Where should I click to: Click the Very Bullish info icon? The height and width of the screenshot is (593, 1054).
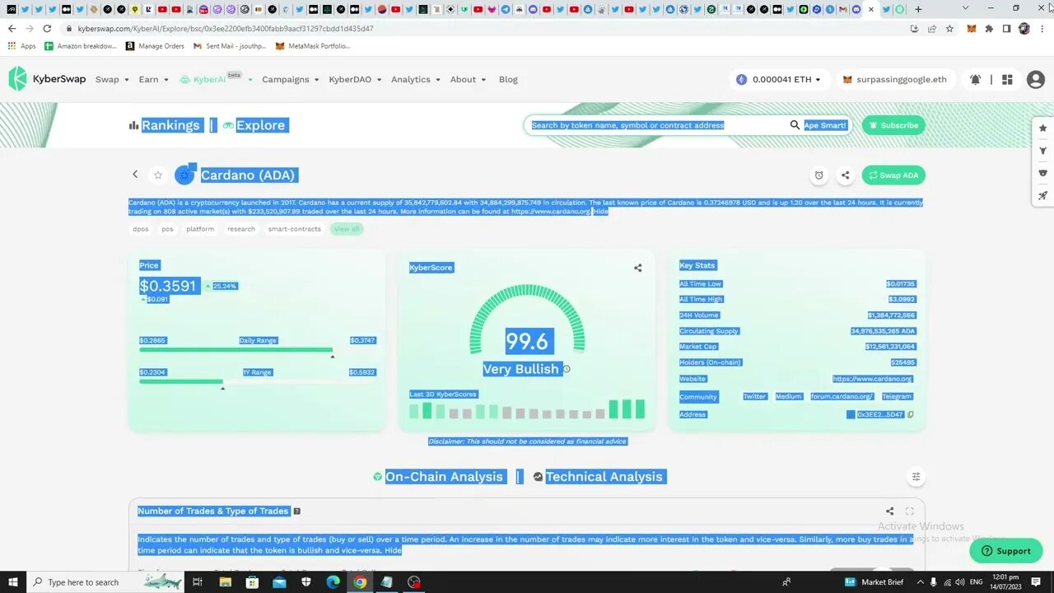[567, 369]
